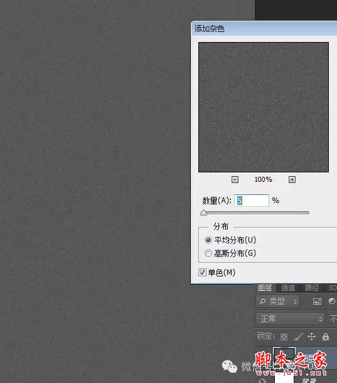This screenshot has height=383, width=337.
Task: Switch to the 通道 channels tab
Action: [x=288, y=288]
